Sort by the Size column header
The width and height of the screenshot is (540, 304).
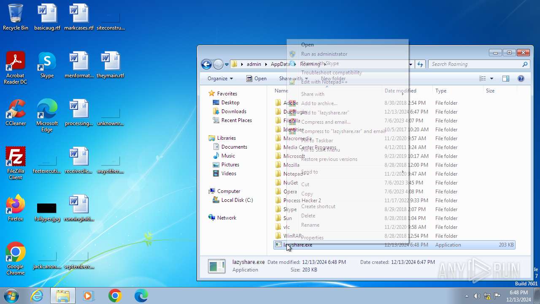tap(500, 91)
